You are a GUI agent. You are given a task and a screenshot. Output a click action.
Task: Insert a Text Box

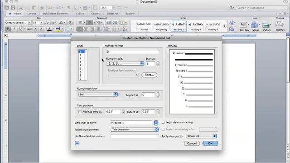coord(244,26)
